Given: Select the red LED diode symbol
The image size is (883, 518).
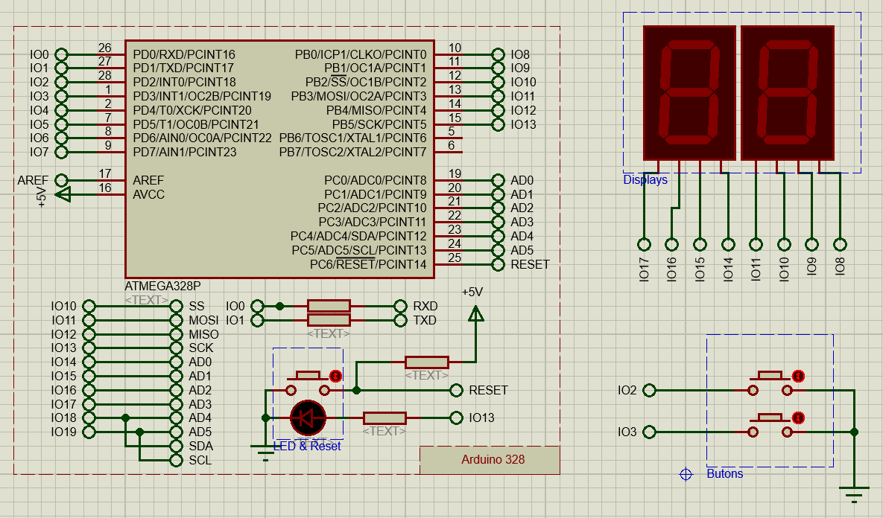Looking at the screenshot, I should coord(308,418).
